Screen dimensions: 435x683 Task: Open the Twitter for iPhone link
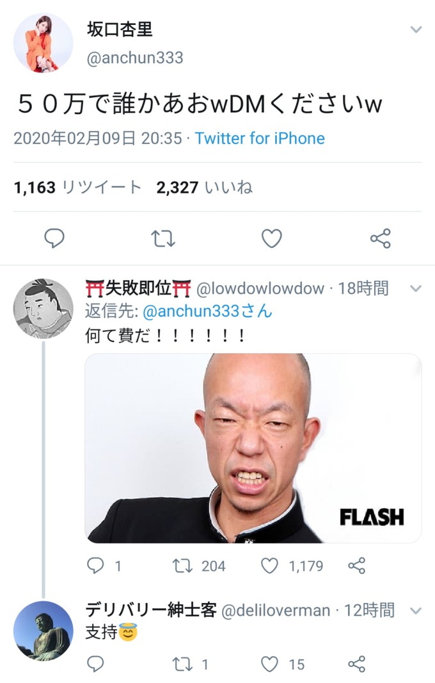tap(260, 138)
